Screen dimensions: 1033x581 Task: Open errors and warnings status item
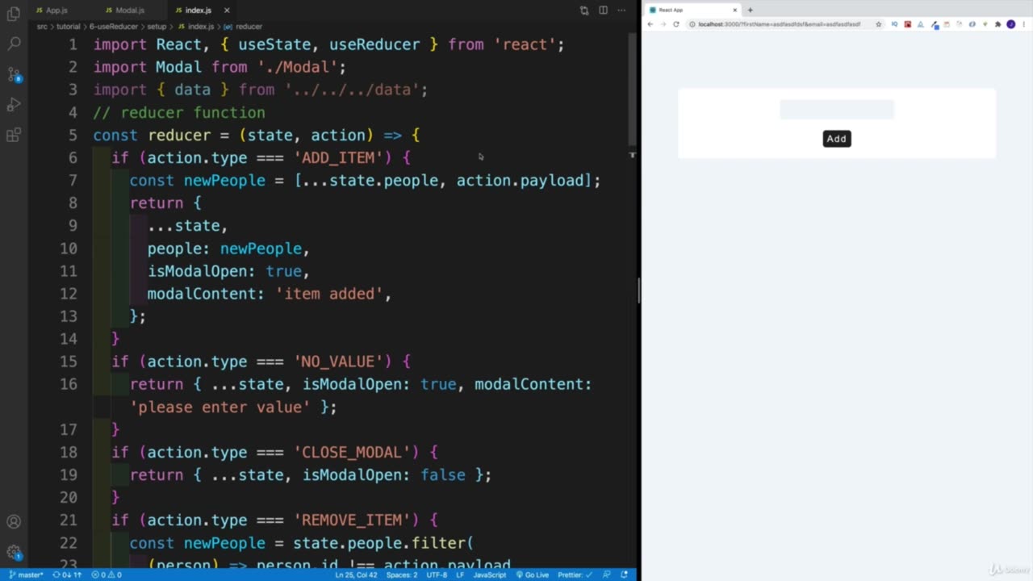107,575
